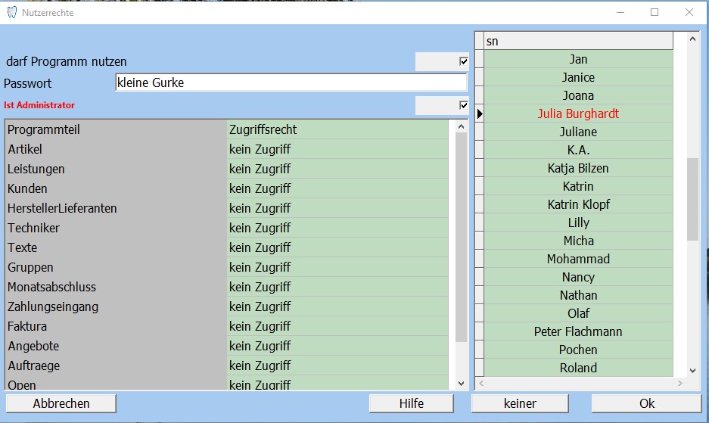Choose user Katrin Klopf from list

[x=578, y=204]
